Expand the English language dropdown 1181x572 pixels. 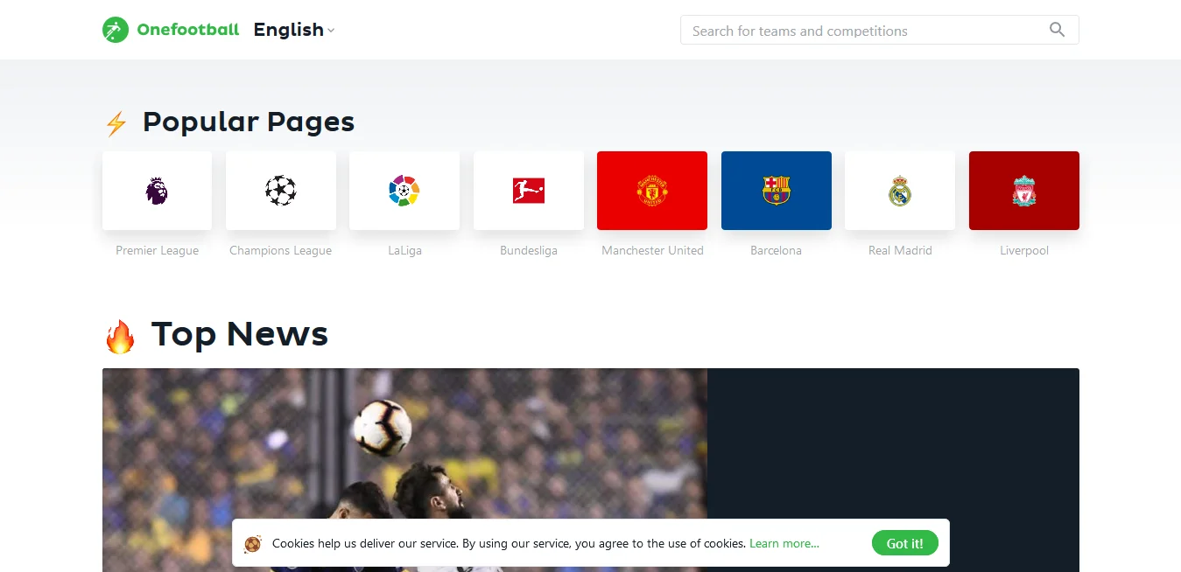coord(294,30)
